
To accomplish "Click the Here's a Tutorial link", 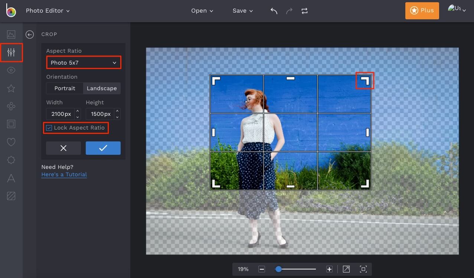I will [x=64, y=174].
